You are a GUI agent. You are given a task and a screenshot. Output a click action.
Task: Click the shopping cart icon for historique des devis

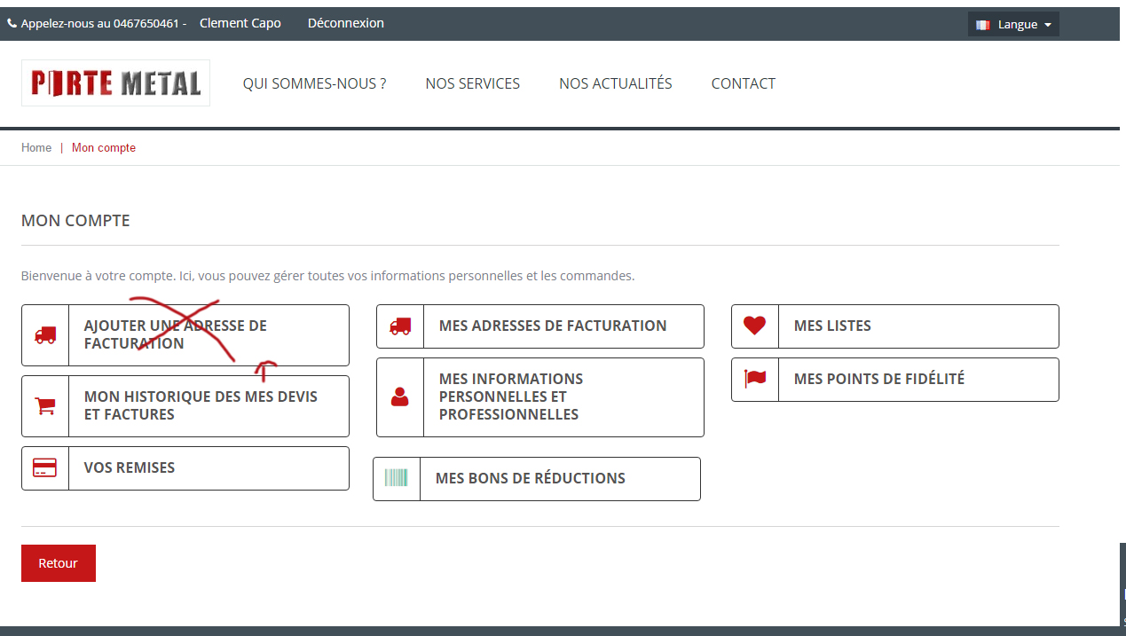[x=45, y=406]
